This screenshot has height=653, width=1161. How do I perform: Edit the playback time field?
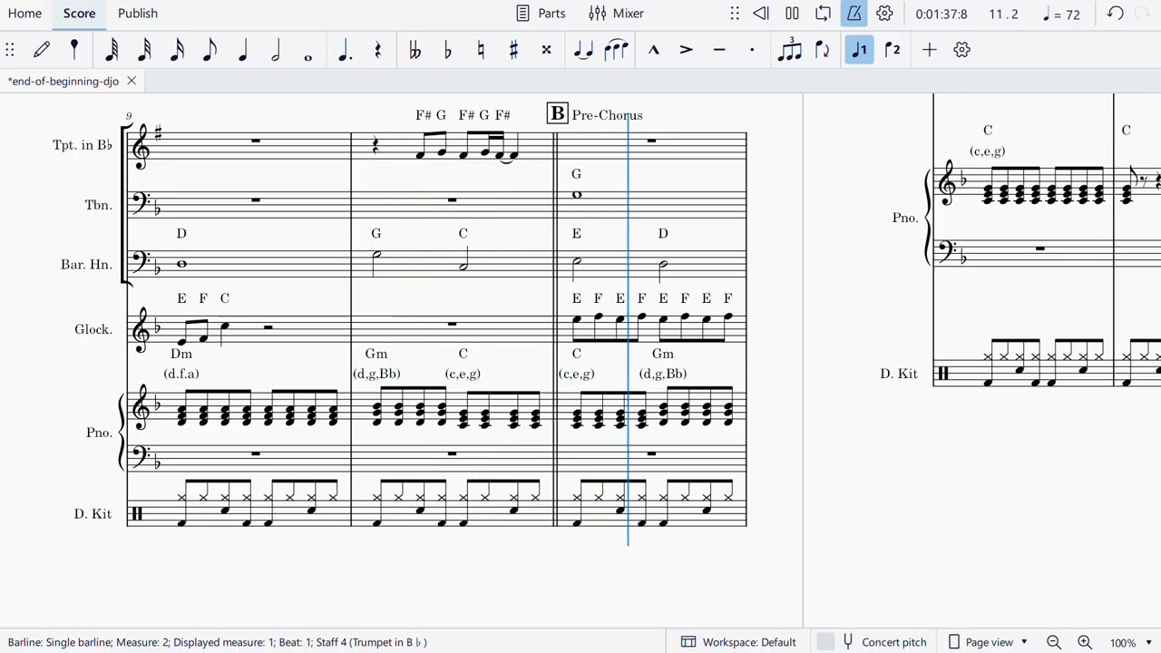941,15
